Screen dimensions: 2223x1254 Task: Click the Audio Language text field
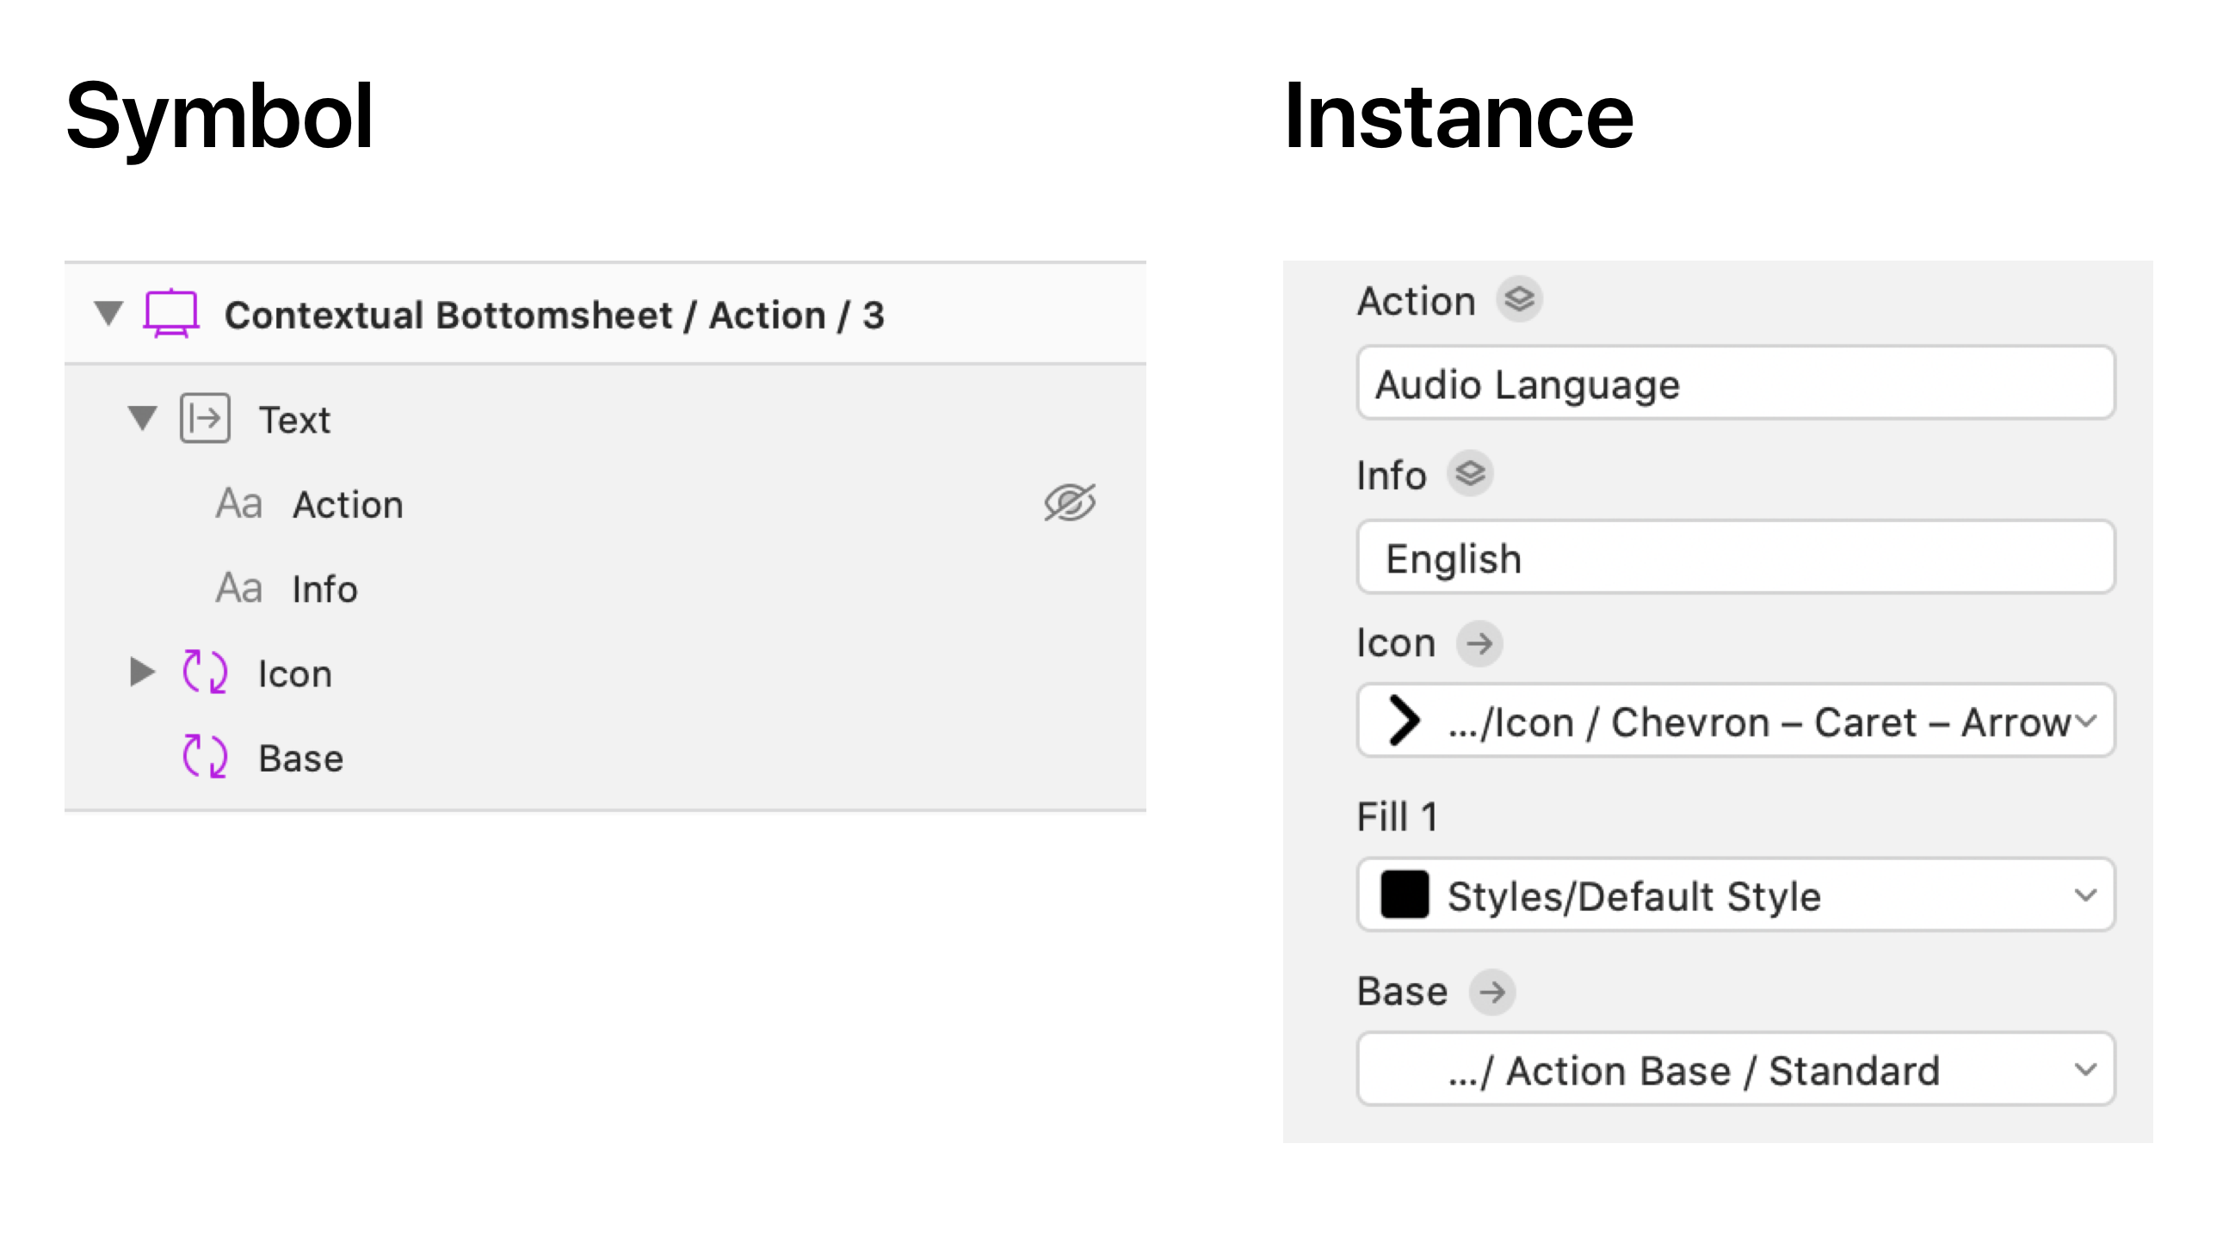click(1734, 384)
